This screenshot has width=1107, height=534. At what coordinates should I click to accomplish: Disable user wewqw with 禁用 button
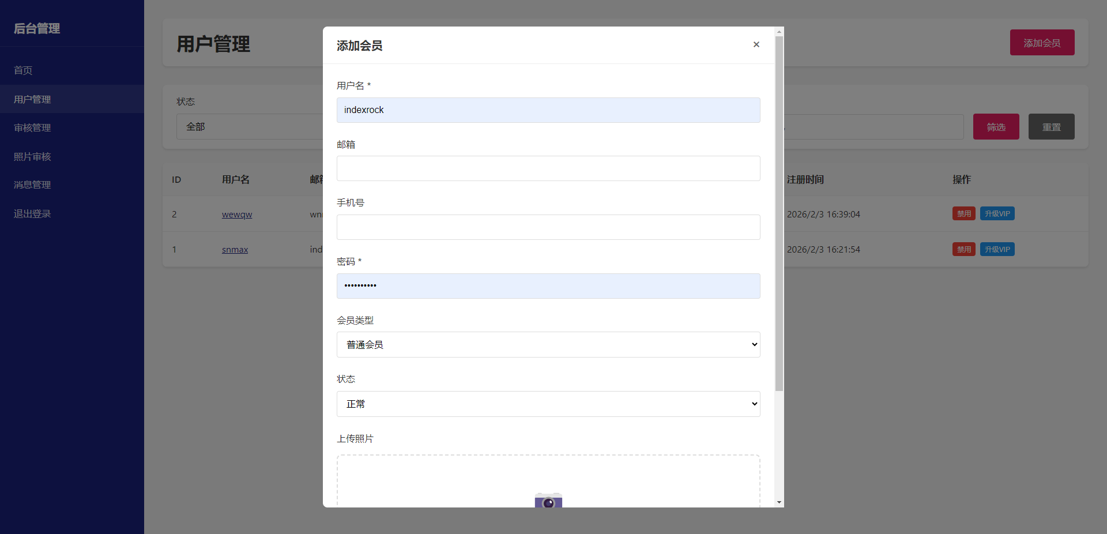click(963, 213)
